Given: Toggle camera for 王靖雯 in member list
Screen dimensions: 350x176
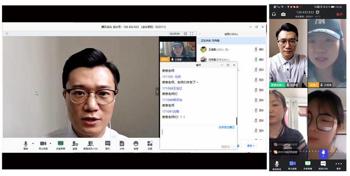Looking at the screenshot, I should (x=261, y=49).
